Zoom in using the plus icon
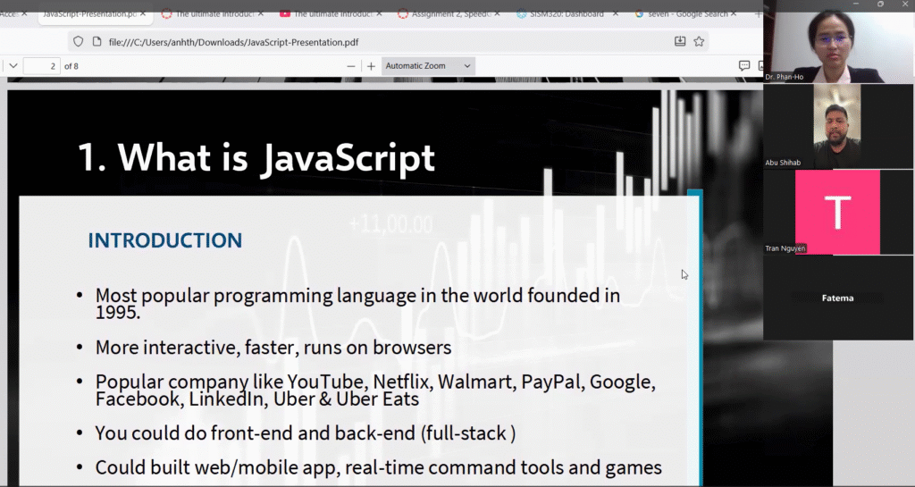The width and height of the screenshot is (915, 487). 371,66
